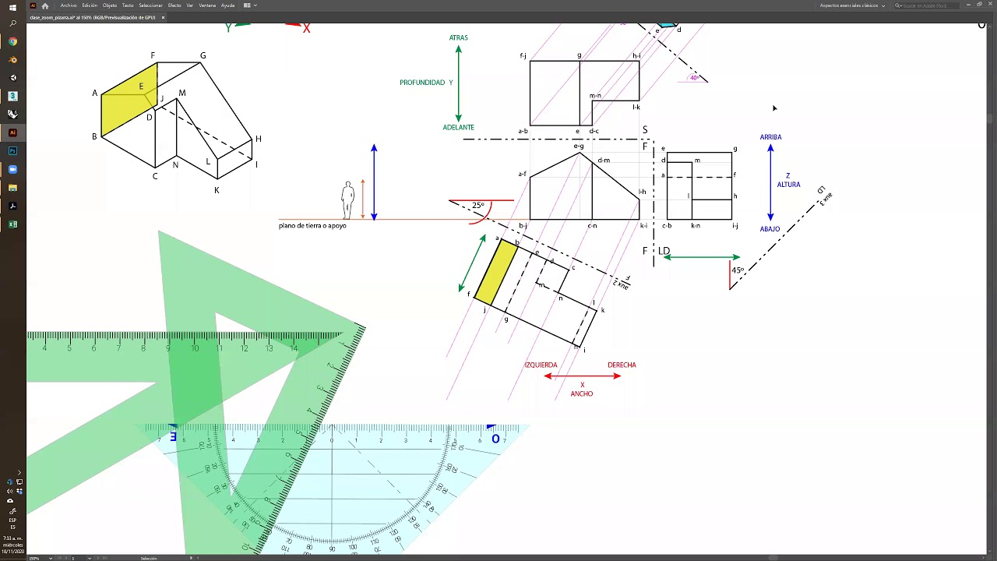Open the Archivo menu
Screen dimensions: 997x561
coord(69,5)
